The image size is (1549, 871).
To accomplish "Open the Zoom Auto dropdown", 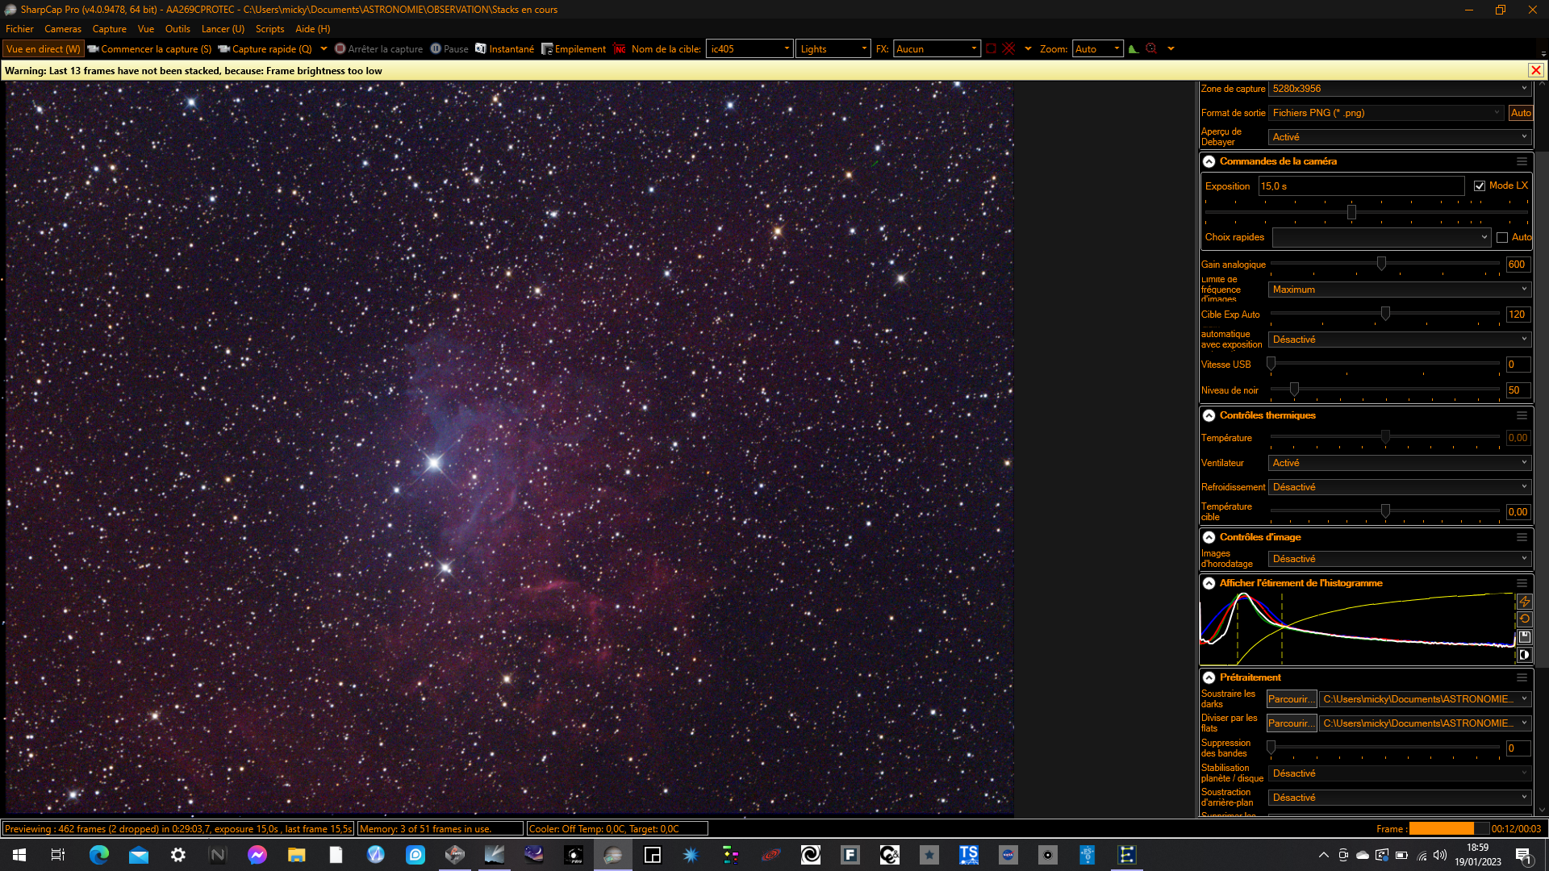I will (1097, 49).
